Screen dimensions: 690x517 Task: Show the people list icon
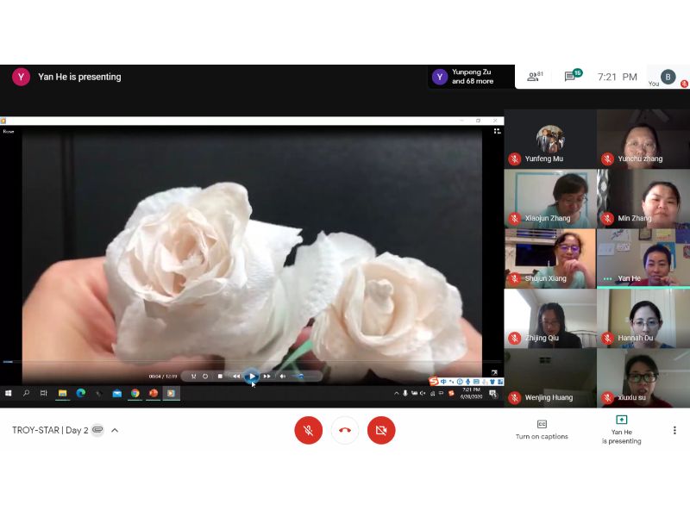pyautogui.click(x=535, y=77)
